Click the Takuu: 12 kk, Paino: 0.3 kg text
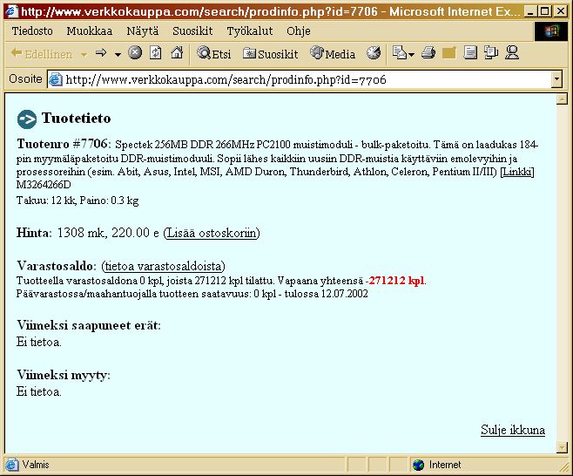This screenshot has width=573, height=476. [78, 201]
